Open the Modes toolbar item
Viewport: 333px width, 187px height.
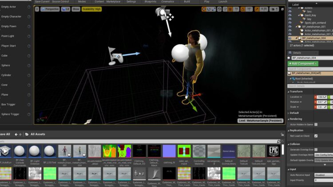point(82,1)
